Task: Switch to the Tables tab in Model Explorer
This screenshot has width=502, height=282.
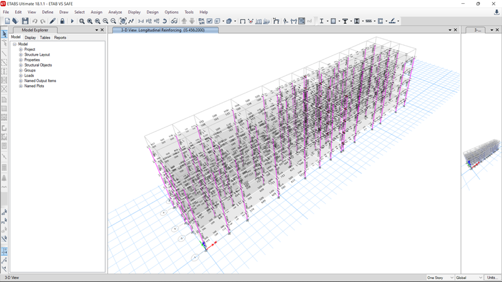Action: [45, 38]
